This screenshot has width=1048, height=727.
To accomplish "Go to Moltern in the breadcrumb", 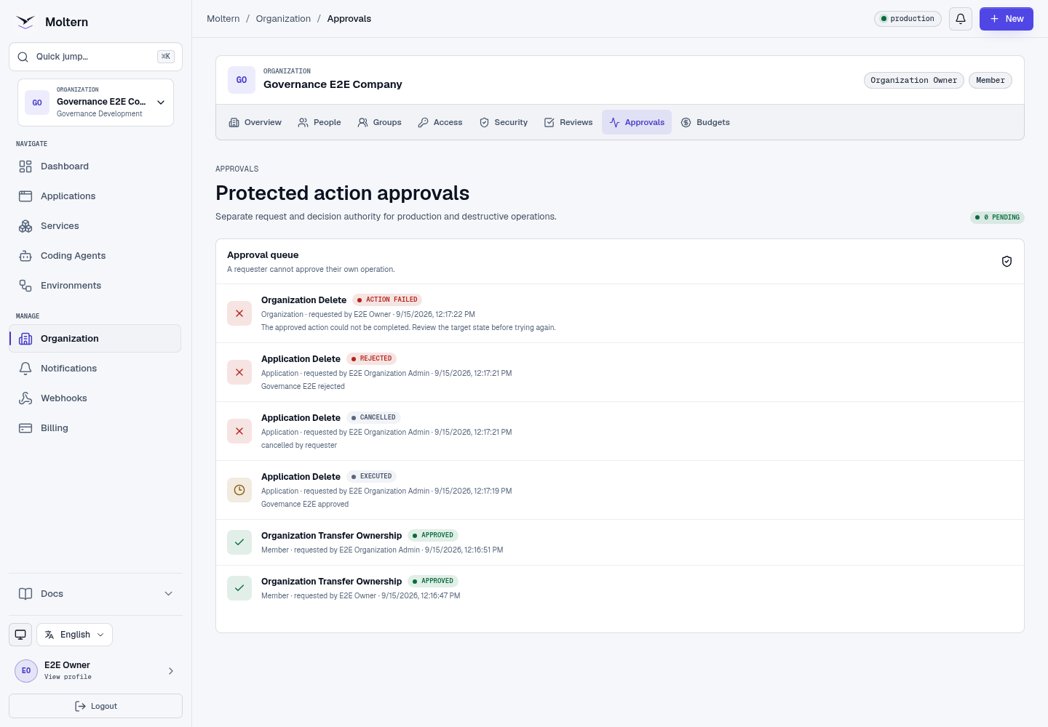I will (x=223, y=19).
